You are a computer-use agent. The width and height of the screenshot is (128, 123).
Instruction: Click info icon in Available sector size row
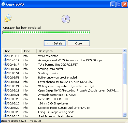click(x=6, y=95)
